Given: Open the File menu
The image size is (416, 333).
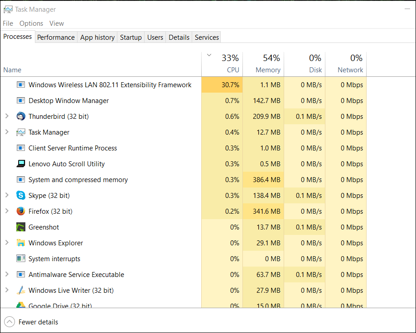Looking at the screenshot, I should click(8, 23).
